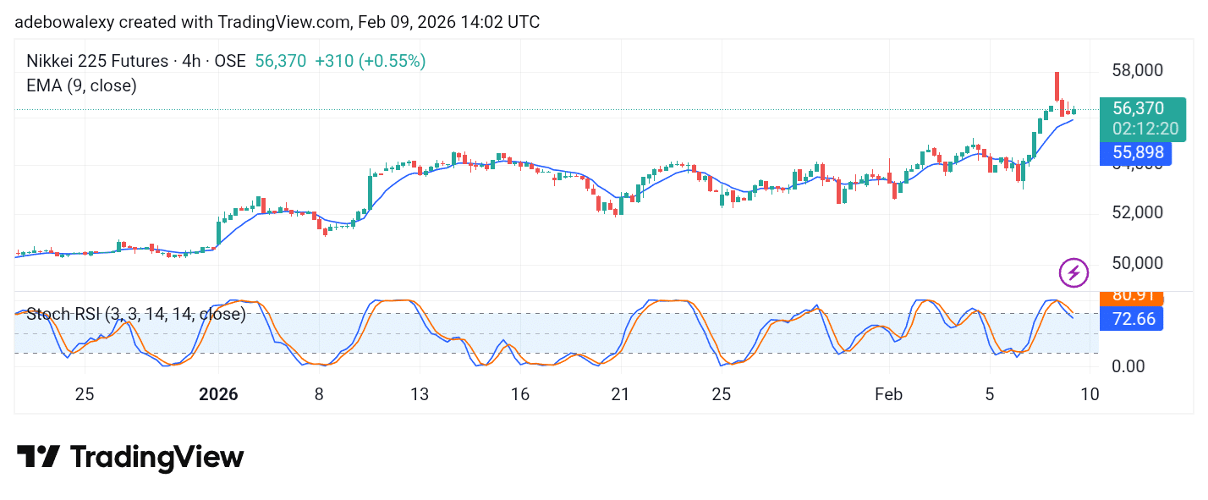This screenshot has width=1208, height=500.
Task: Click the 02:12:20 bar countdown timer
Action: coord(1143,128)
